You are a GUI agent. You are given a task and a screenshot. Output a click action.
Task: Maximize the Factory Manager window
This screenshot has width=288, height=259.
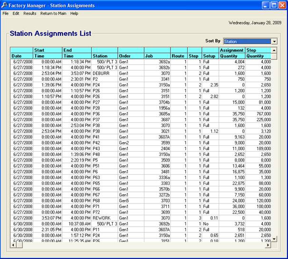click(x=274, y=5)
